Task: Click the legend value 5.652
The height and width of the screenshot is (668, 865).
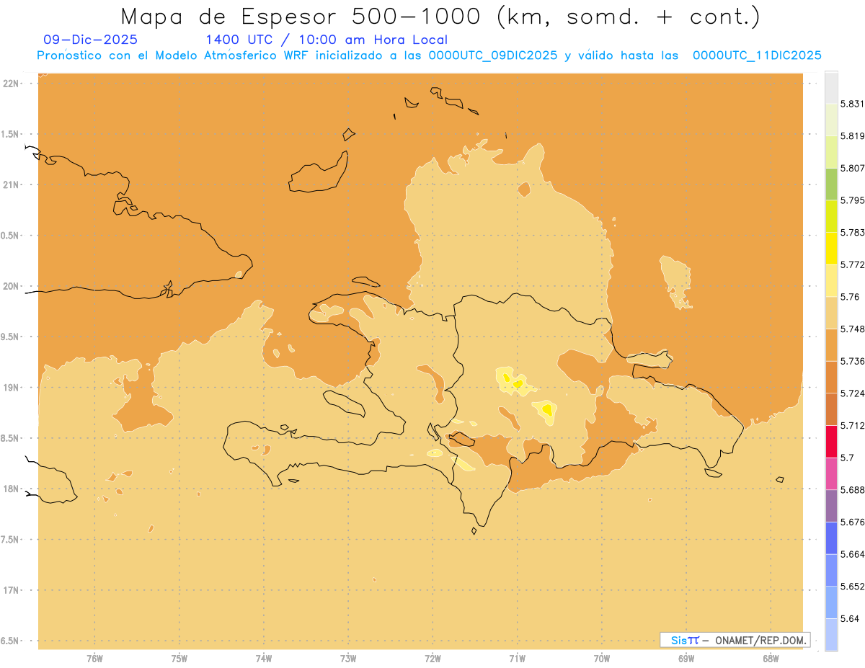Action: point(853,587)
